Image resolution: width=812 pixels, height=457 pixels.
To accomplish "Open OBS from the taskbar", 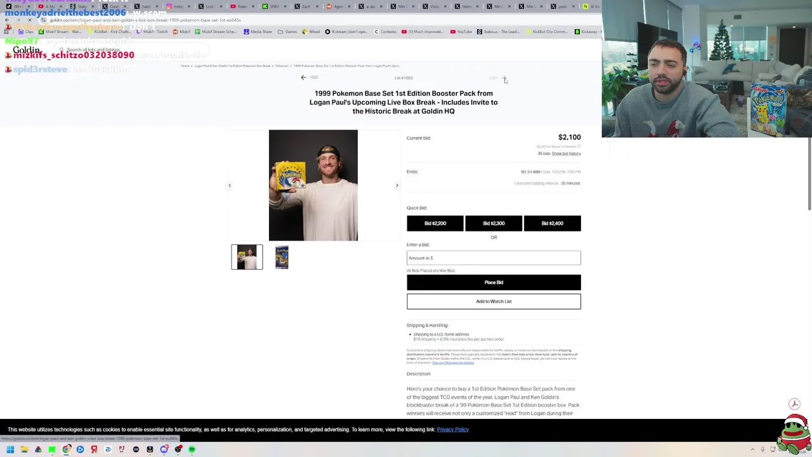I will (178, 449).
